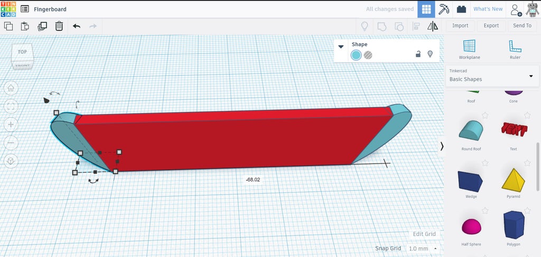Reset to home view
The height and width of the screenshot is (257, 541).
11,88
